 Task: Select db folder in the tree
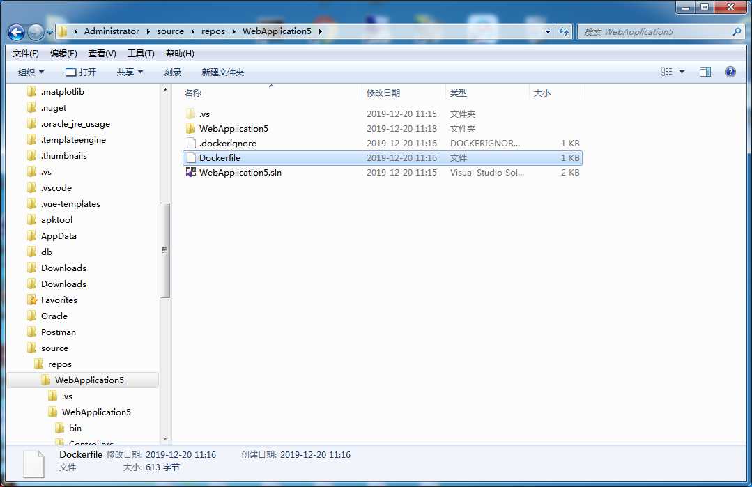[47, 252]
